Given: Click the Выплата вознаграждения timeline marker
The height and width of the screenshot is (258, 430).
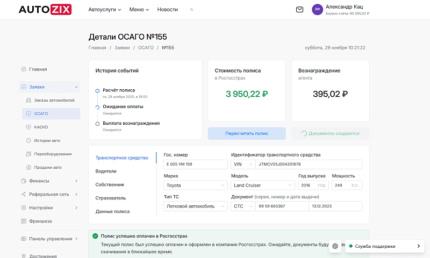Looking at the screenshot, I should (97, 124).
